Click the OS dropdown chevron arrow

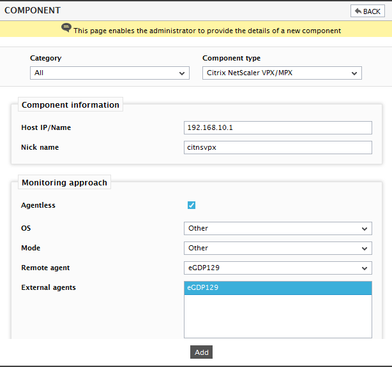(x=365, y=229)
